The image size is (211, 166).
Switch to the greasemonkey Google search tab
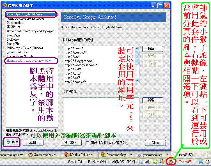[x=153, y=155]
